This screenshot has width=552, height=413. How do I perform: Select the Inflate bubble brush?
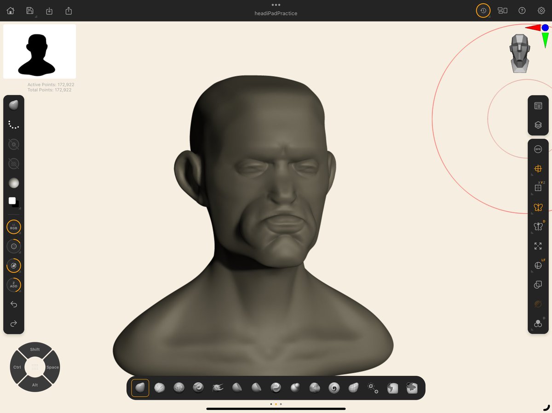[295, 388]
